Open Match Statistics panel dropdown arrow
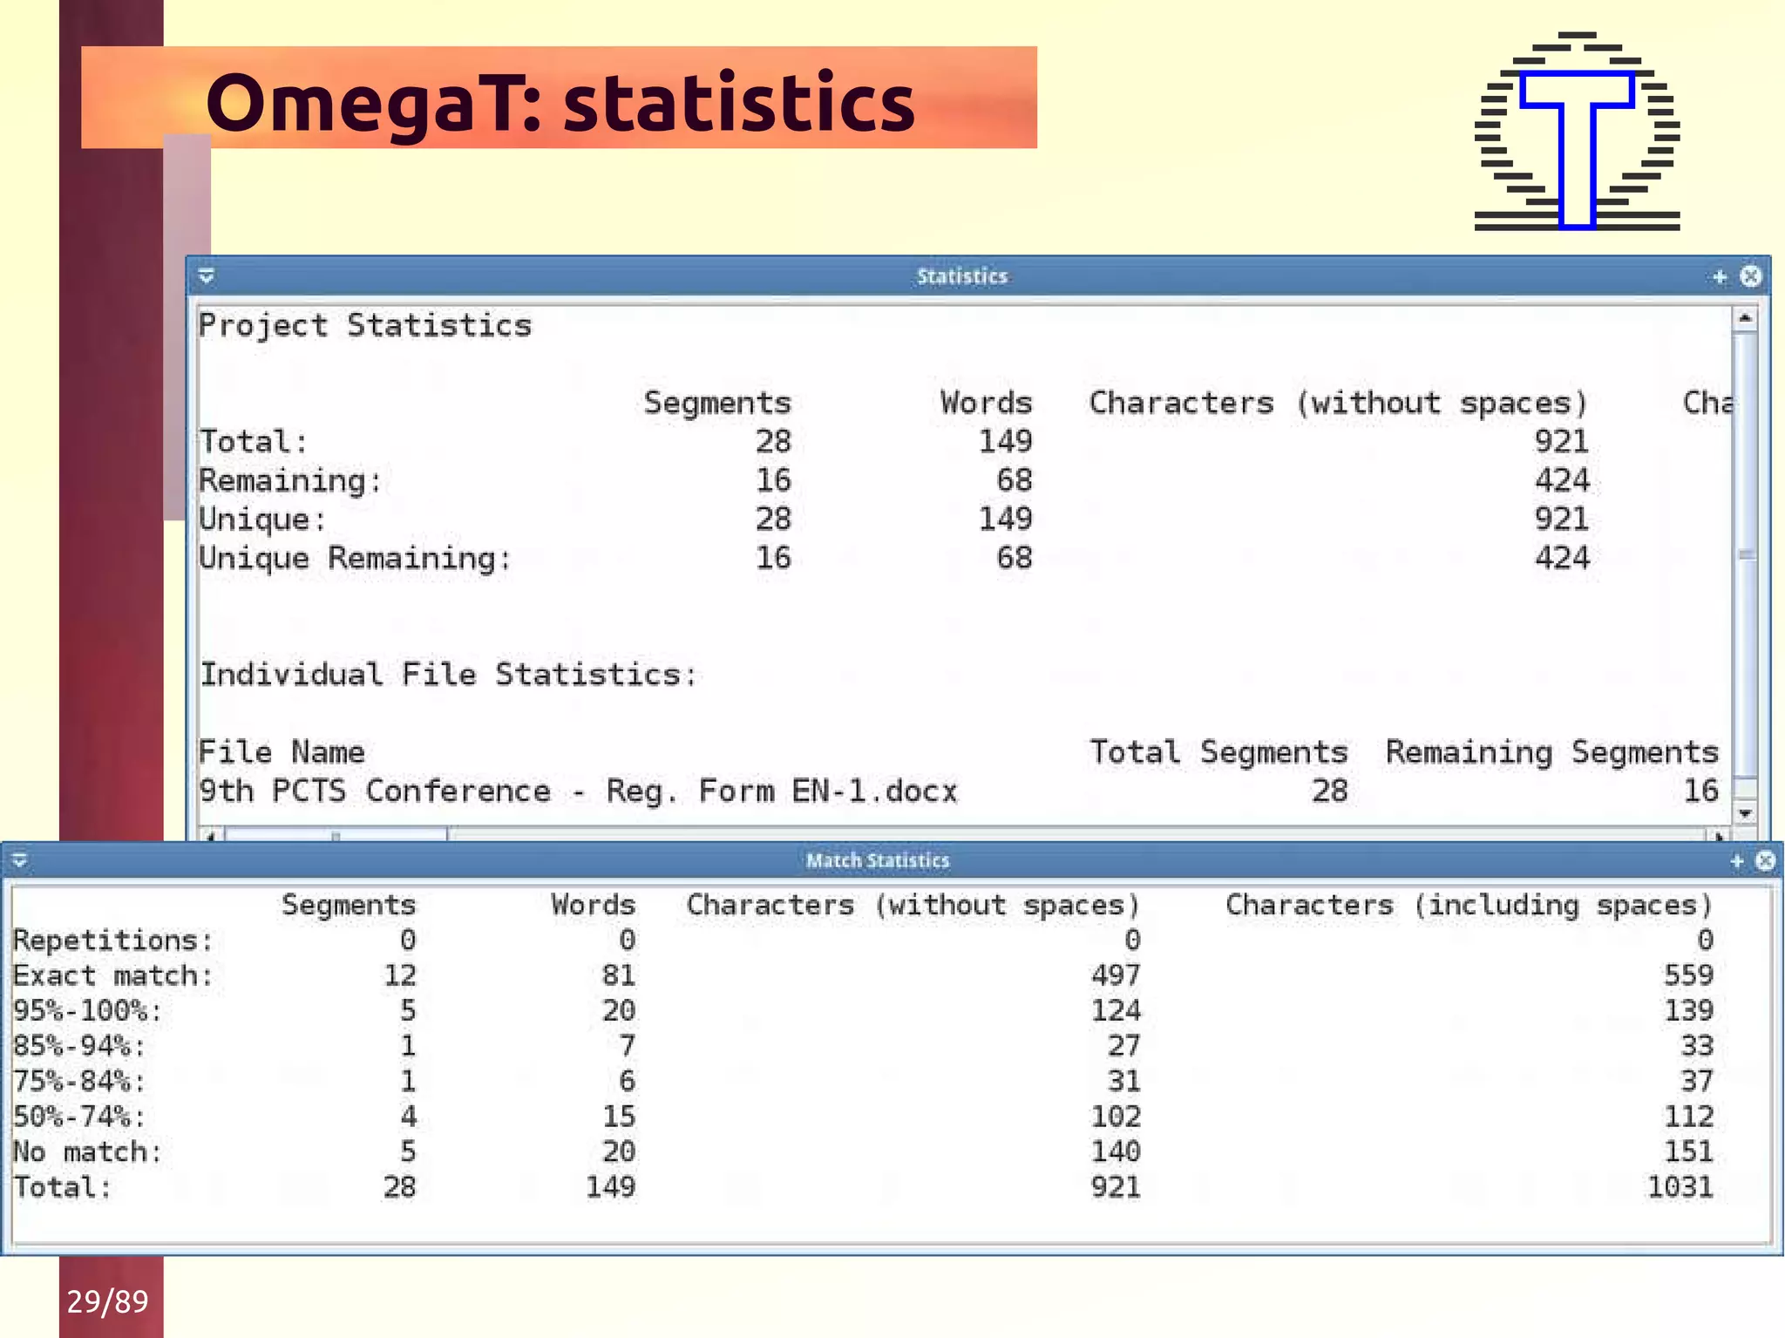This screenshot has height=1338, width=1785. [x=20, y=861]
